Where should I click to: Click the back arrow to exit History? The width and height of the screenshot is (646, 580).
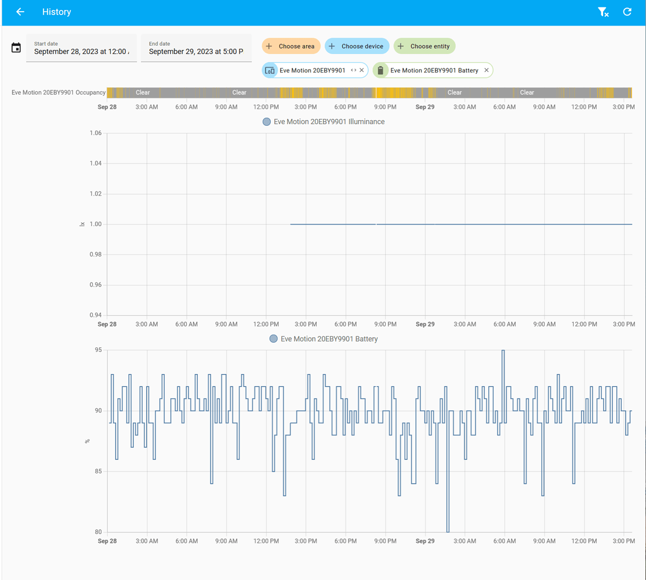(x=20, y=12)
